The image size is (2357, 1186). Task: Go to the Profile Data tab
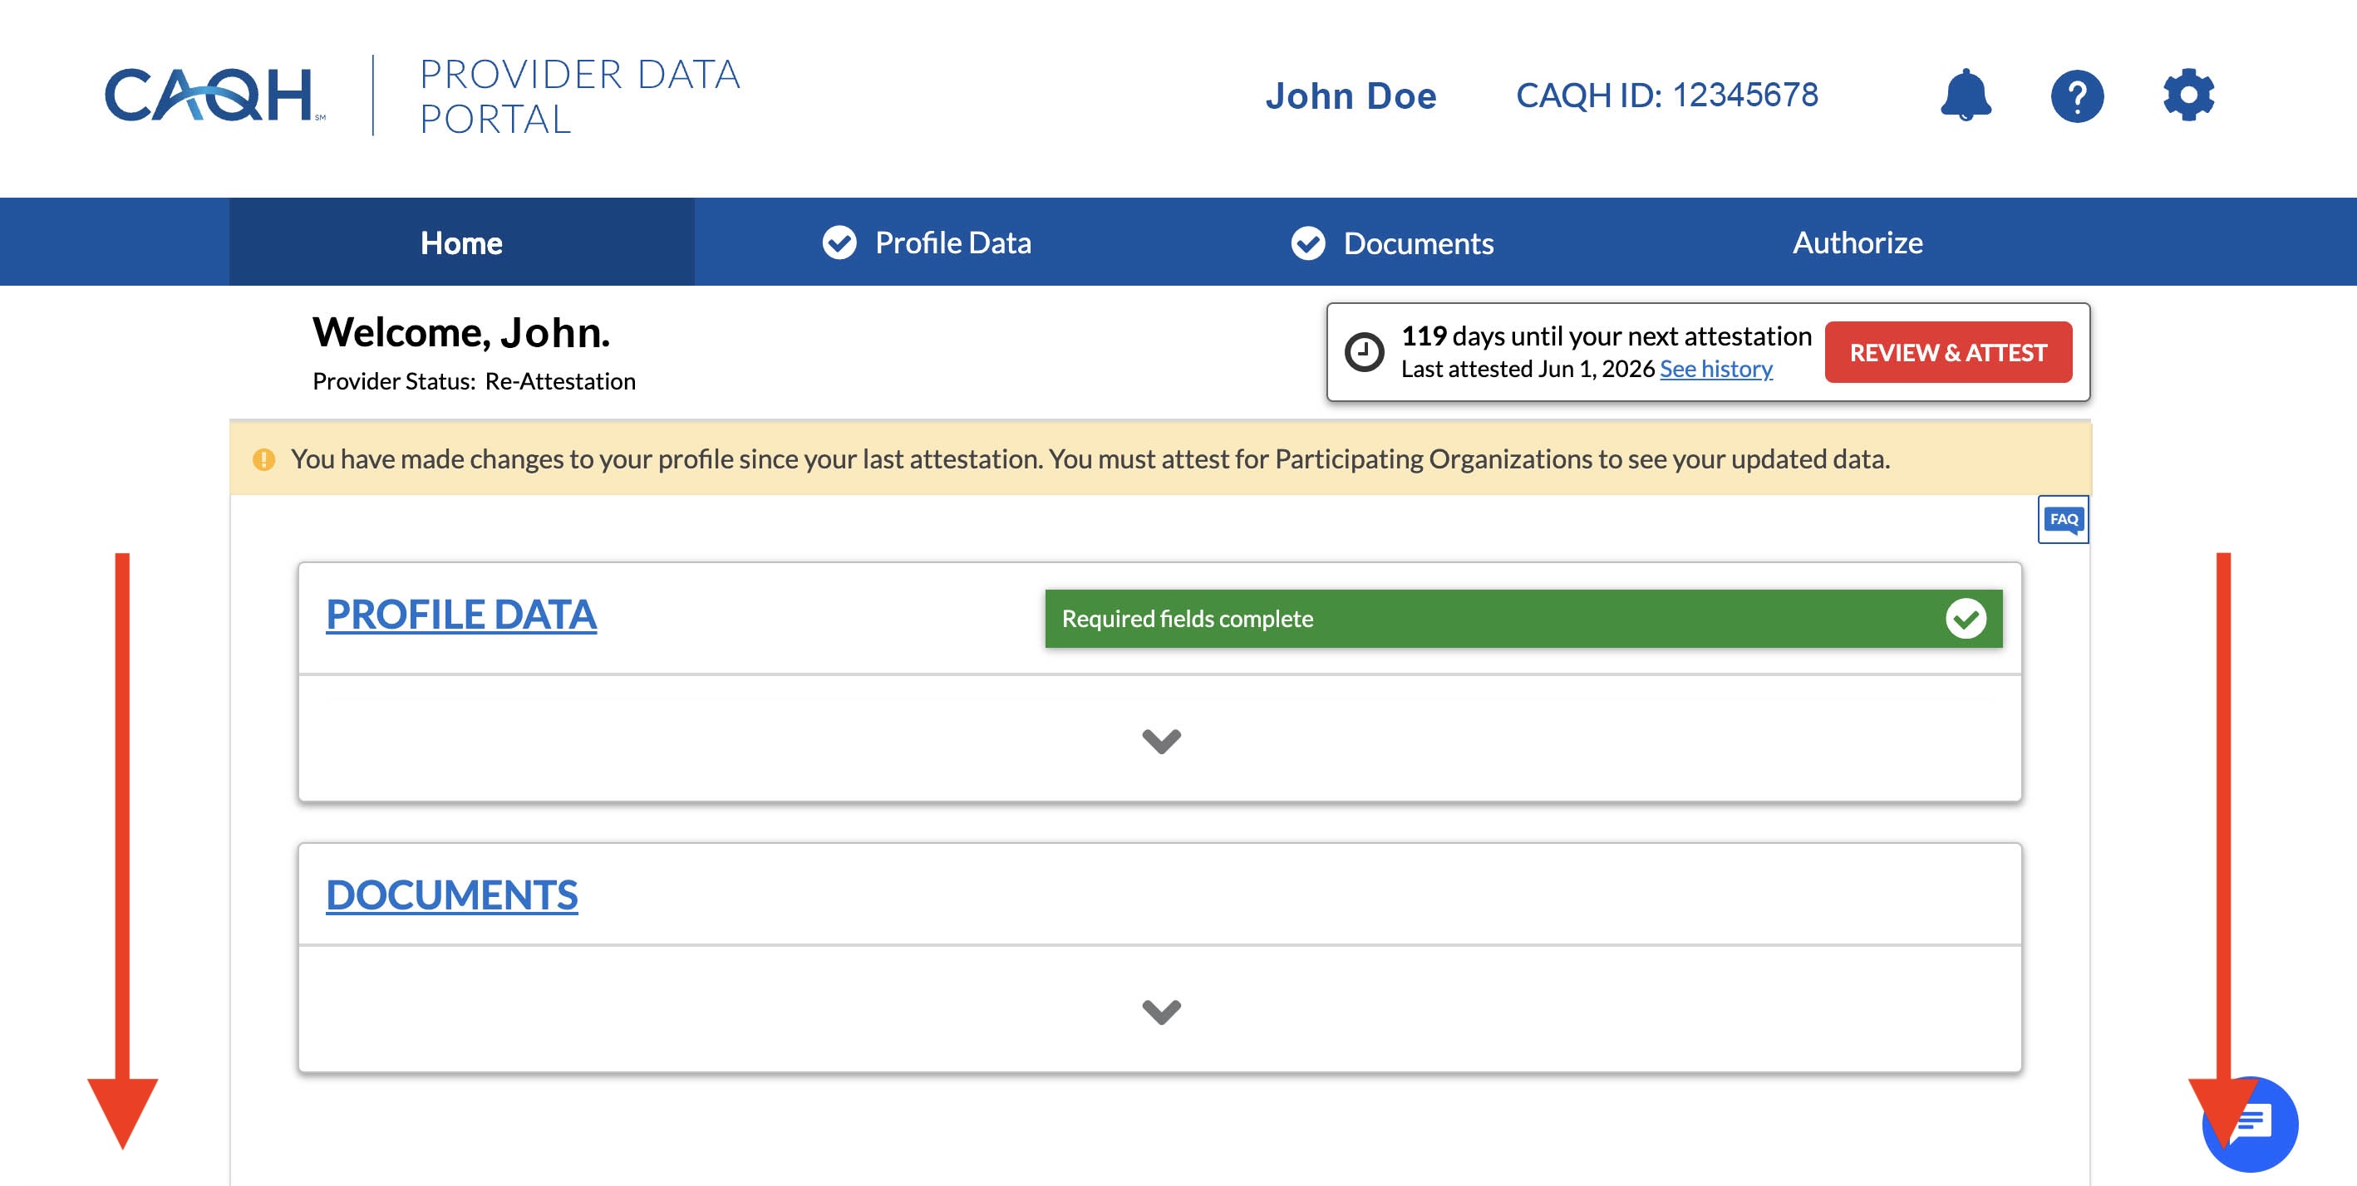coord(926,243)
